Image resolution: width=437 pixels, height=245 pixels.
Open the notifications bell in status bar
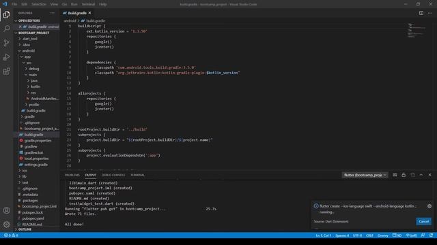coord(431,235)
